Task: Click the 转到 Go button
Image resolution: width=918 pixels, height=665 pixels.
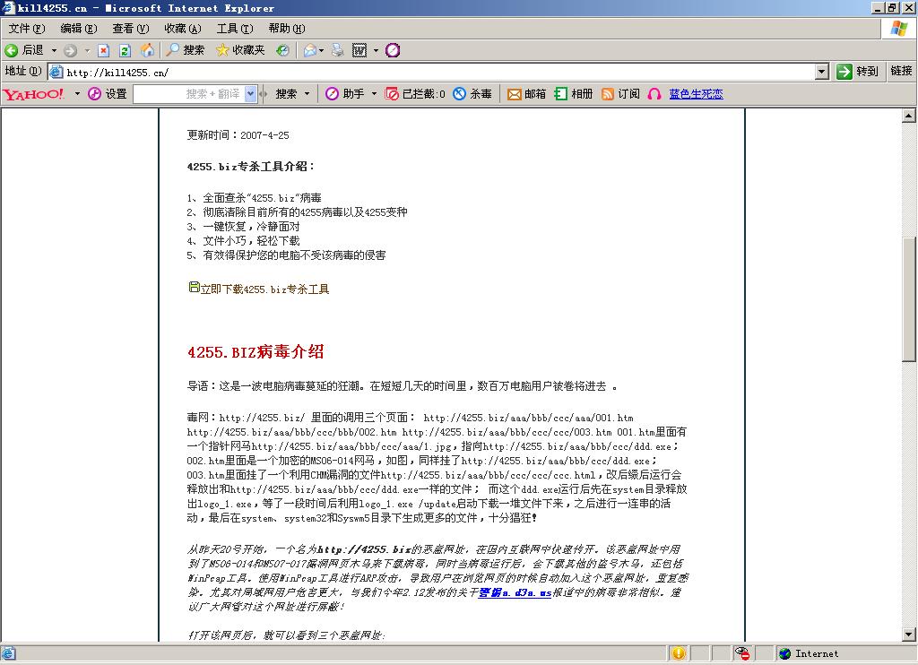Action: pyautogui.click(x=858, y=72)
